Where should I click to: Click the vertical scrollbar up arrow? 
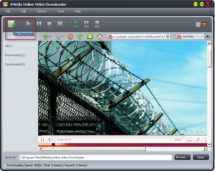[209, 43]
